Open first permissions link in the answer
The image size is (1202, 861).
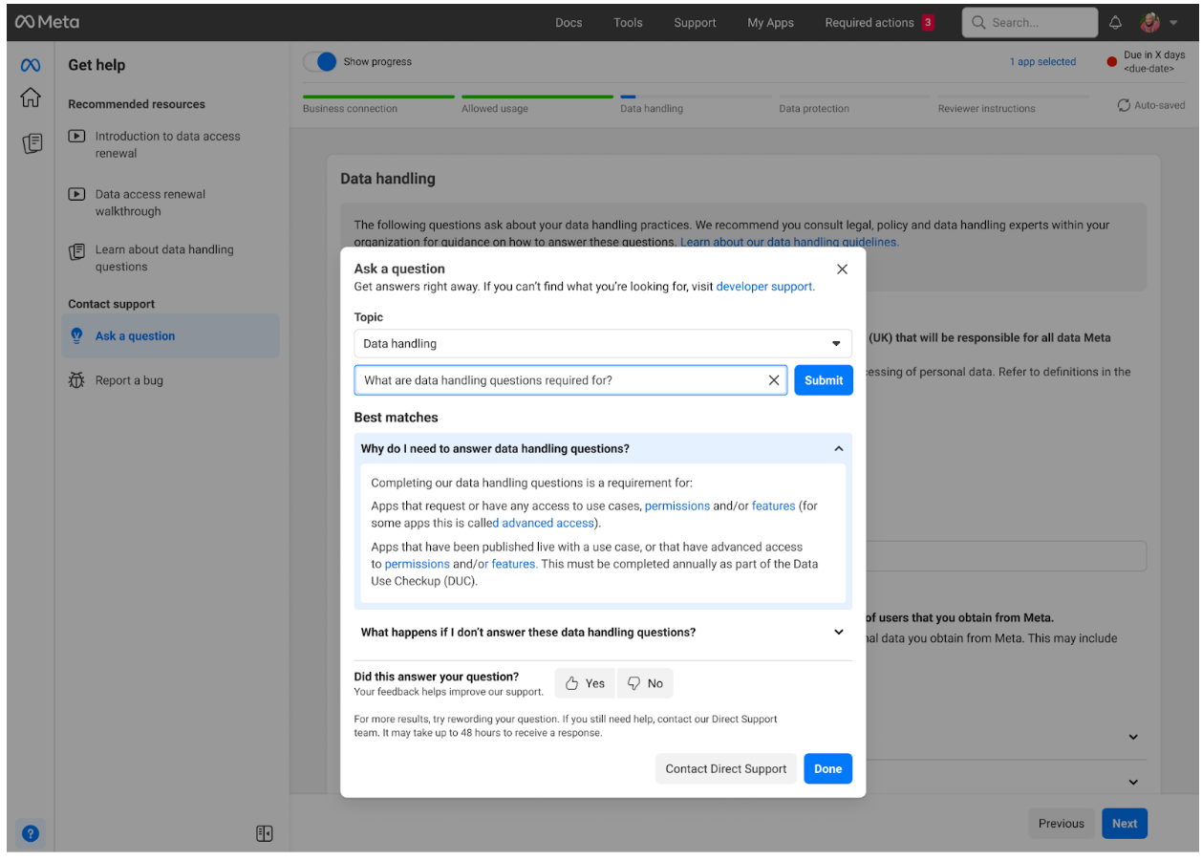click(x=677, y=506)
